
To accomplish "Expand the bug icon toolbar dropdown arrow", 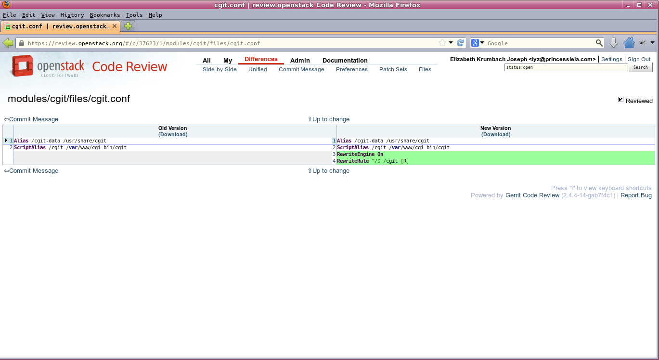I will click(x=652, y=43).
